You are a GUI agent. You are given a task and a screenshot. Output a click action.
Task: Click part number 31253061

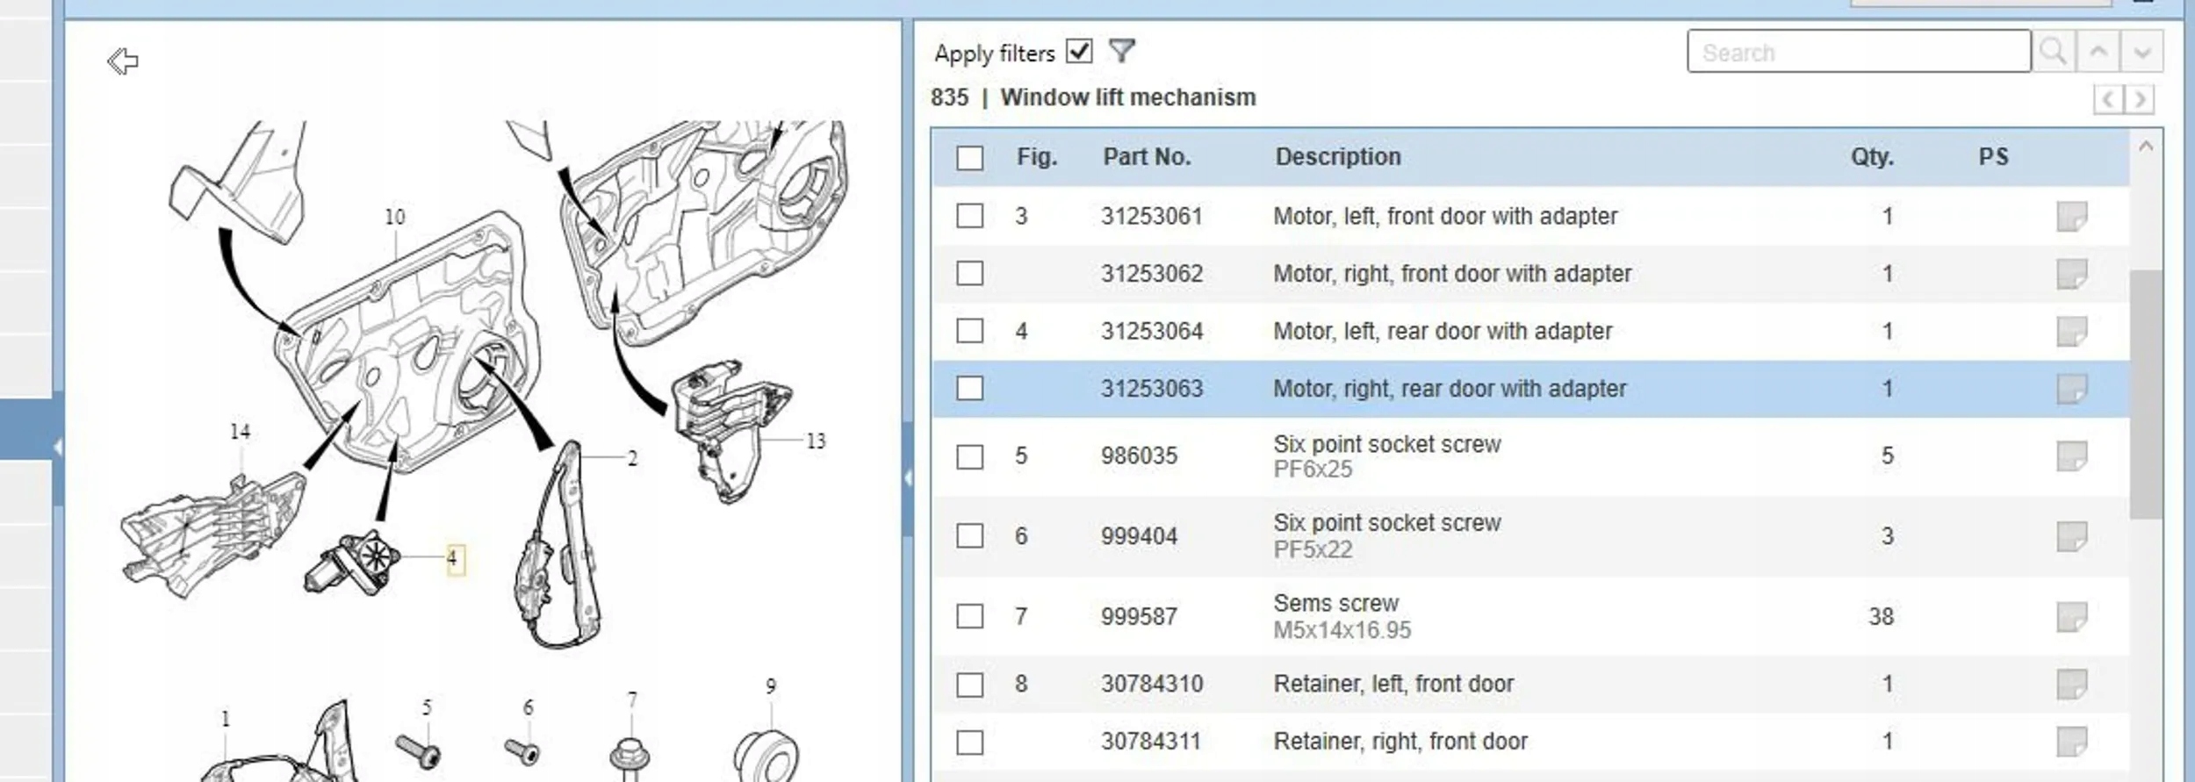pyautogui.click(x=1152, y=217)
